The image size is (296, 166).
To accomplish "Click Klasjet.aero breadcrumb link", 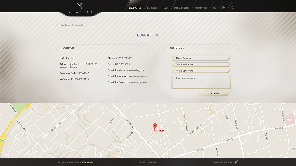I will pos(65,25).
